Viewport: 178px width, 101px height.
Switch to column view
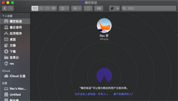click(47, 8)
